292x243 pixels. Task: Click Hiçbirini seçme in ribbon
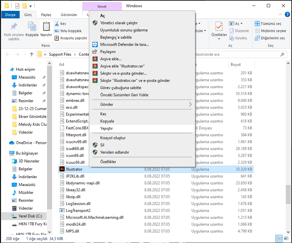pyautogui.click(x=270, y=31)
